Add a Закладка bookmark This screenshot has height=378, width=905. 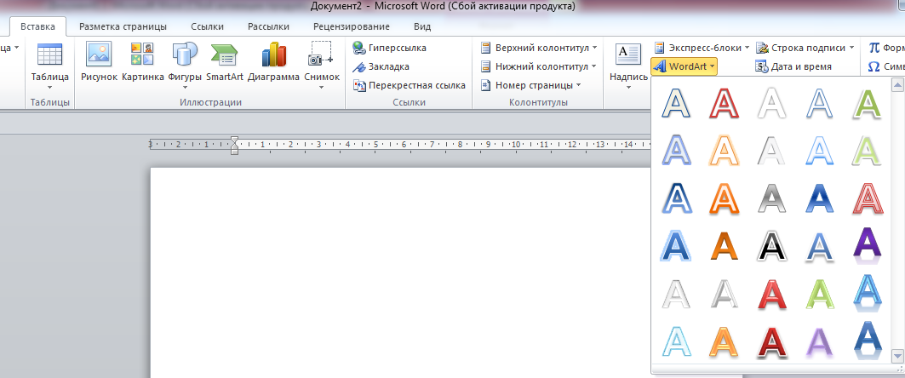tap(381, 67)
